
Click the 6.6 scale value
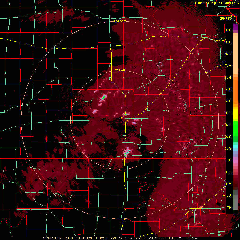point(228,77)
